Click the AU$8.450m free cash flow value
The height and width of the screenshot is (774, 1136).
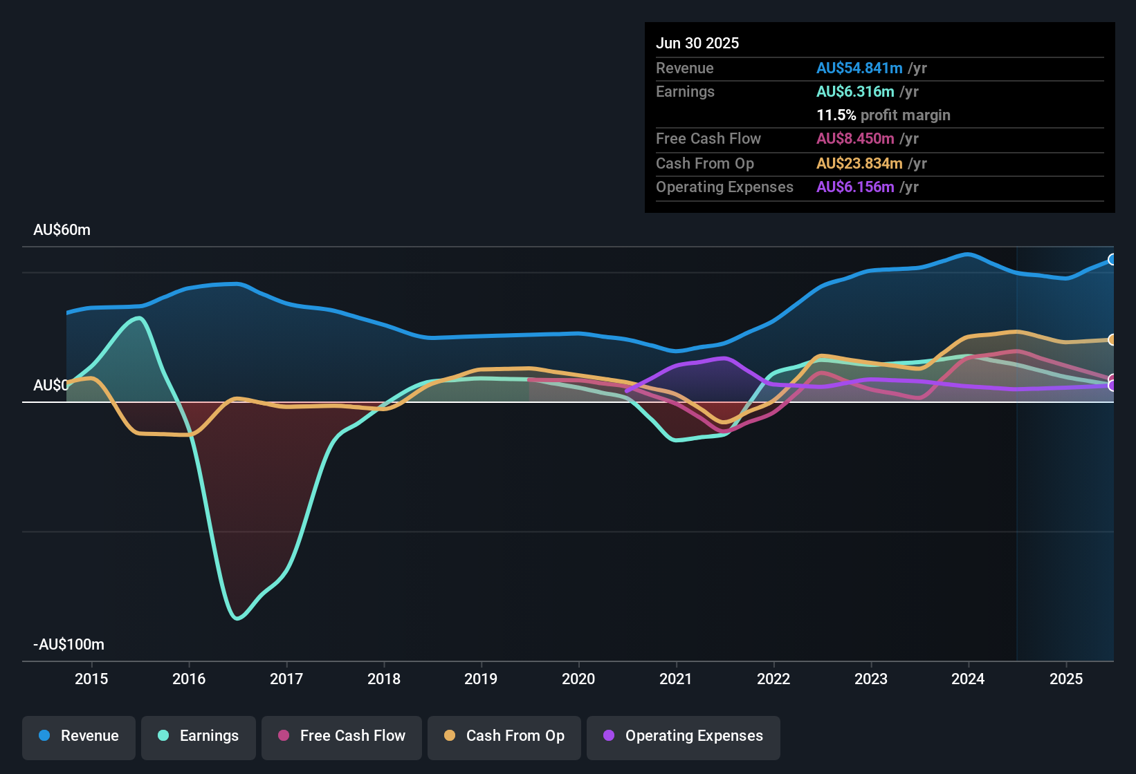tap(855, 138)
